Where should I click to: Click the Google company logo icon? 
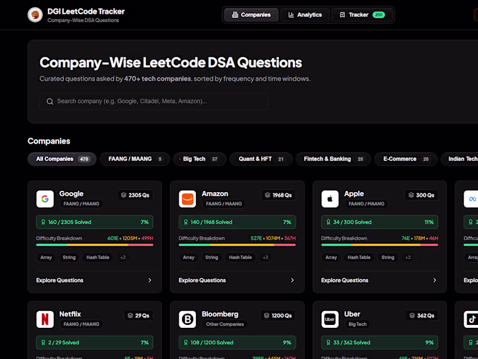45,199
